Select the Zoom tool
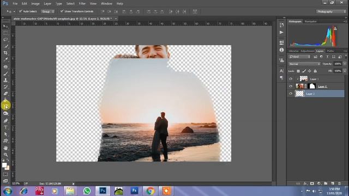 [x=5, y=155]
